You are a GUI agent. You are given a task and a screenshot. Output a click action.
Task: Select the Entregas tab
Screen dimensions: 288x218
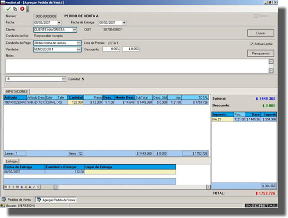coord(12,161)
